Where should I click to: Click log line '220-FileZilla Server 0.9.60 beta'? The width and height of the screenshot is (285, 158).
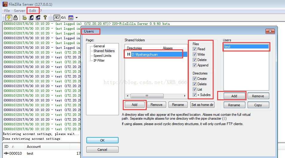coord(141,24)
